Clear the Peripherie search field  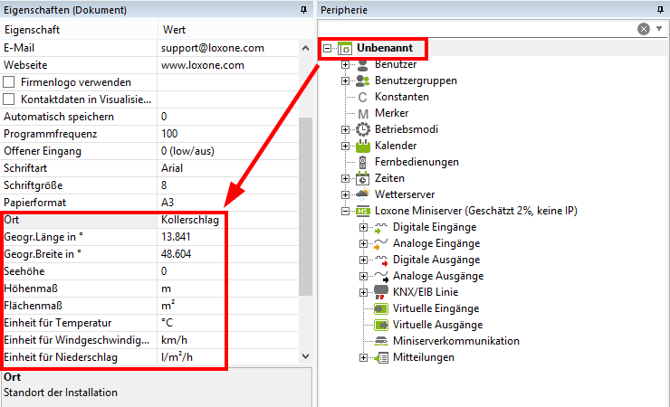pos(644,29)
